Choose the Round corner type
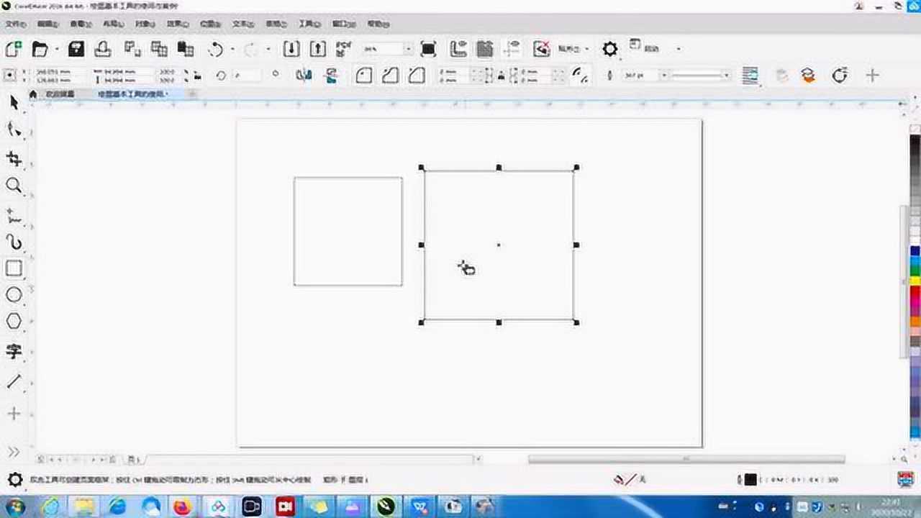The image size is (921, 518). pos(364,75)
